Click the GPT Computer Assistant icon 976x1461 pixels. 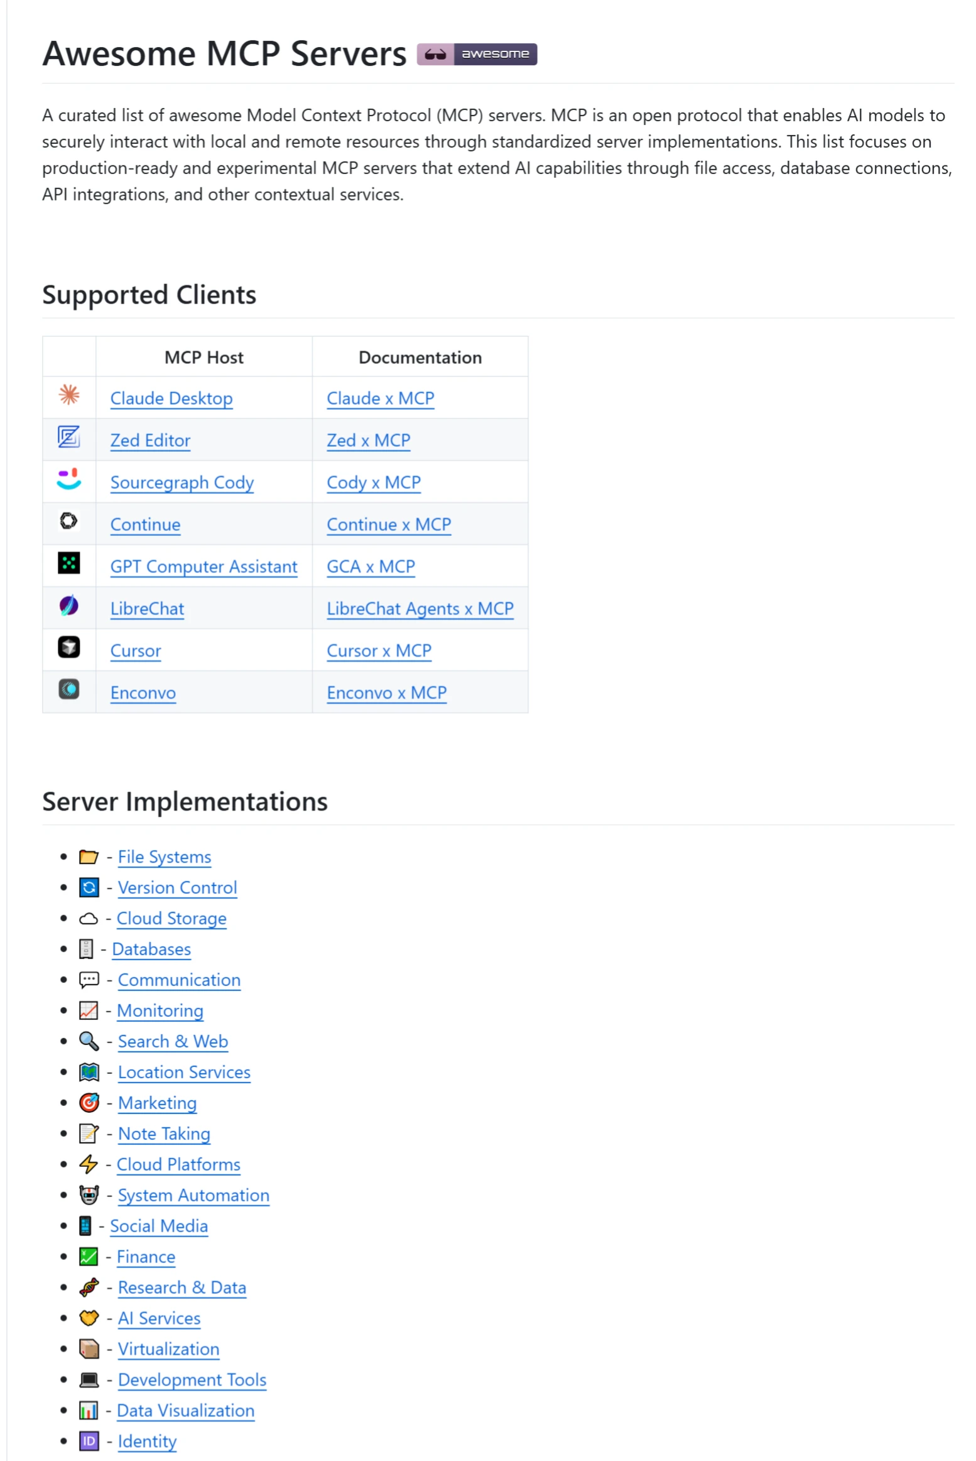point(68,563)
